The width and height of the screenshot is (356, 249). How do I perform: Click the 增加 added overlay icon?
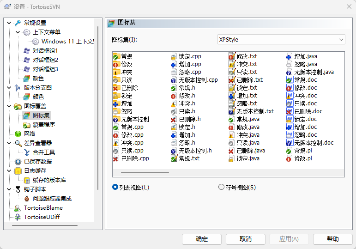[116, 103]
